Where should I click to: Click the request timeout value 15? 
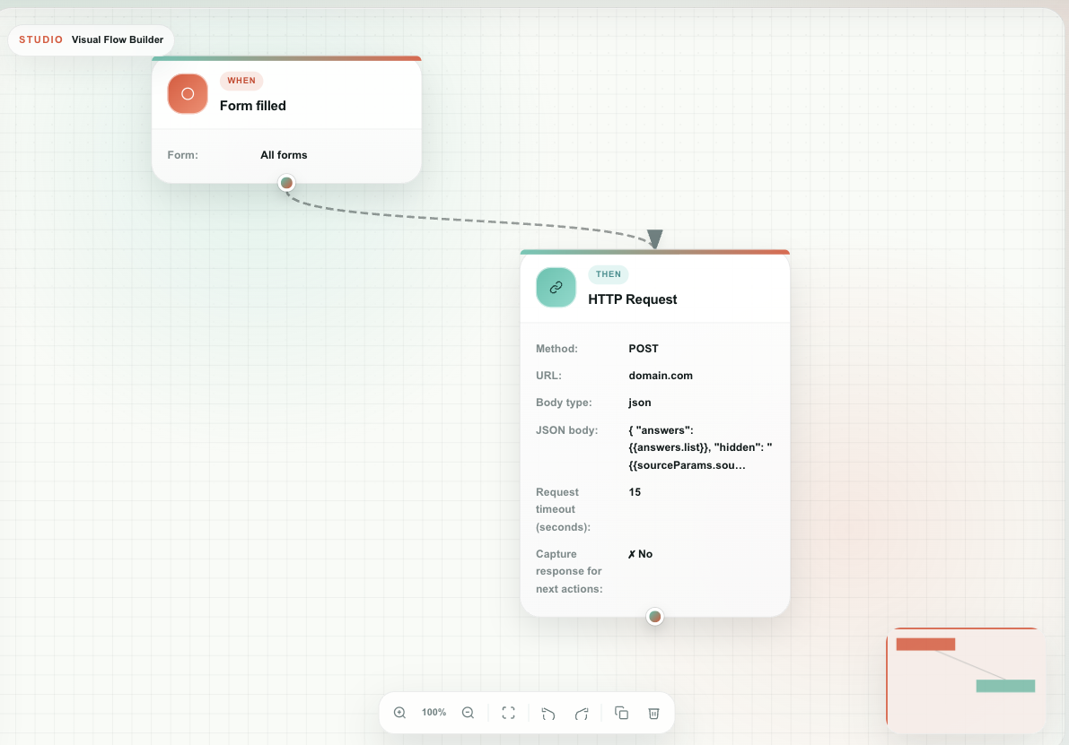click(x=635, y=491)
